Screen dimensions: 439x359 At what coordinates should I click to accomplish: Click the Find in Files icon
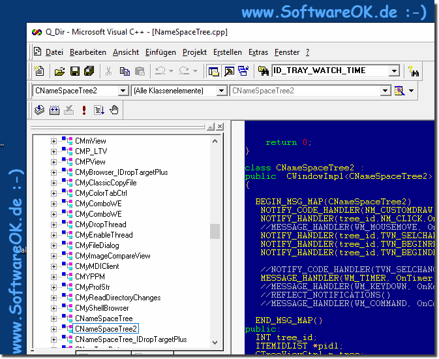[x=263, y=71]
